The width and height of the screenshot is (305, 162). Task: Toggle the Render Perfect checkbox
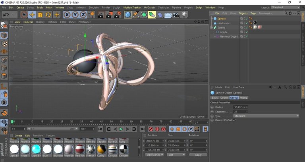[234, 120]
